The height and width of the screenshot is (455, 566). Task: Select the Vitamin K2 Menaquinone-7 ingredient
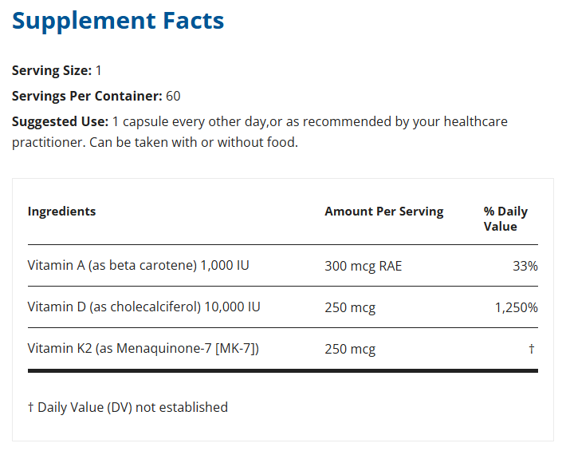[x=143, y=349]
